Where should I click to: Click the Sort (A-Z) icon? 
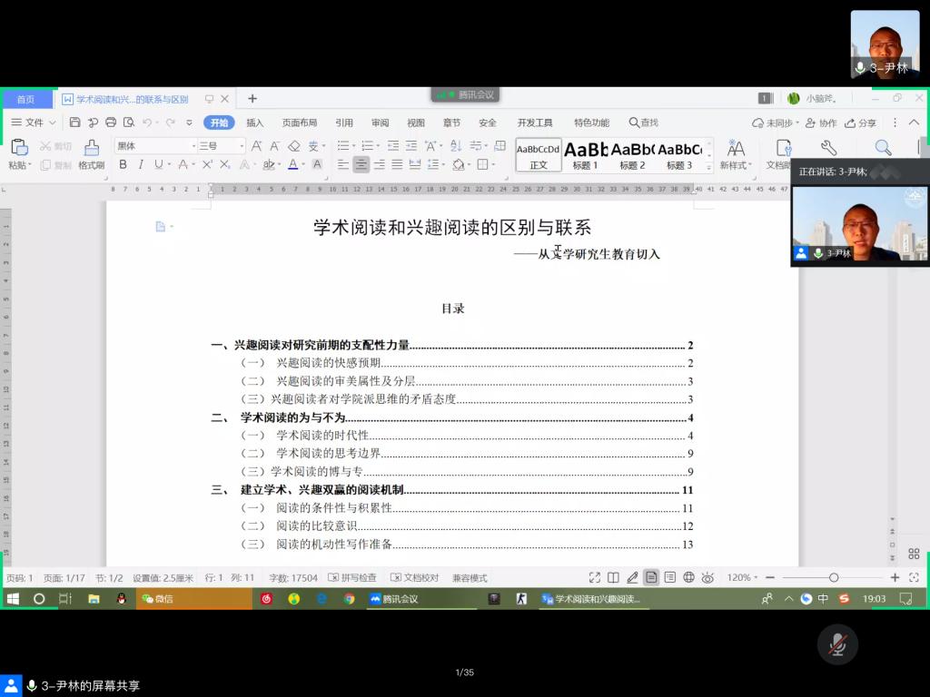click(456, 146)
